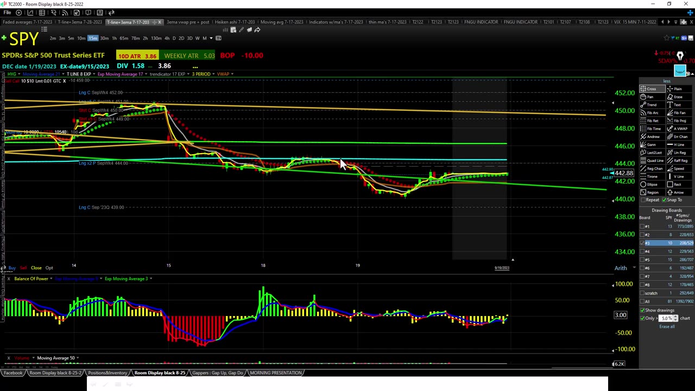The height and width of the screenshot is (391, 695).
Task: Select the H Line tool
Action: coord(679,144)
